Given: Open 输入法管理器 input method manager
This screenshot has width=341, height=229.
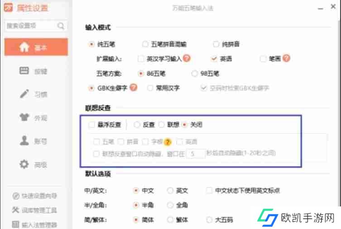Looking at the screenshot, I should point(35,224).
